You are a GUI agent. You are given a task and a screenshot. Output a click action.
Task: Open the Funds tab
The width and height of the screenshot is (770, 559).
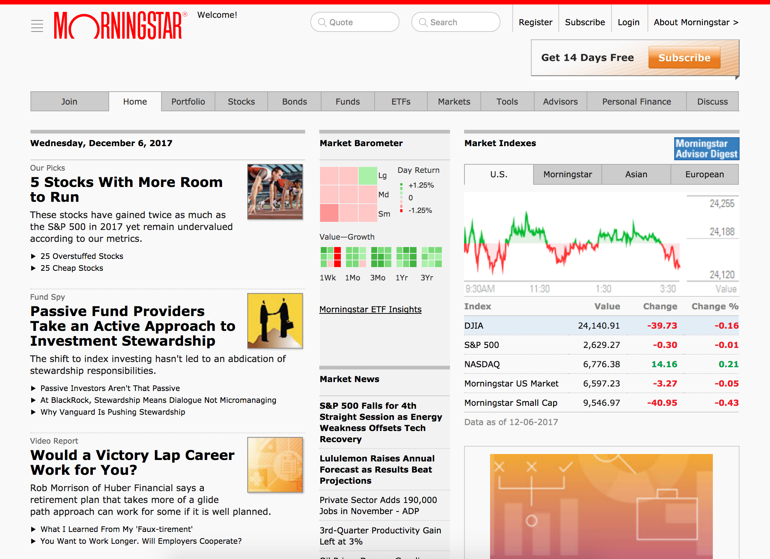[x=348, y=102]
